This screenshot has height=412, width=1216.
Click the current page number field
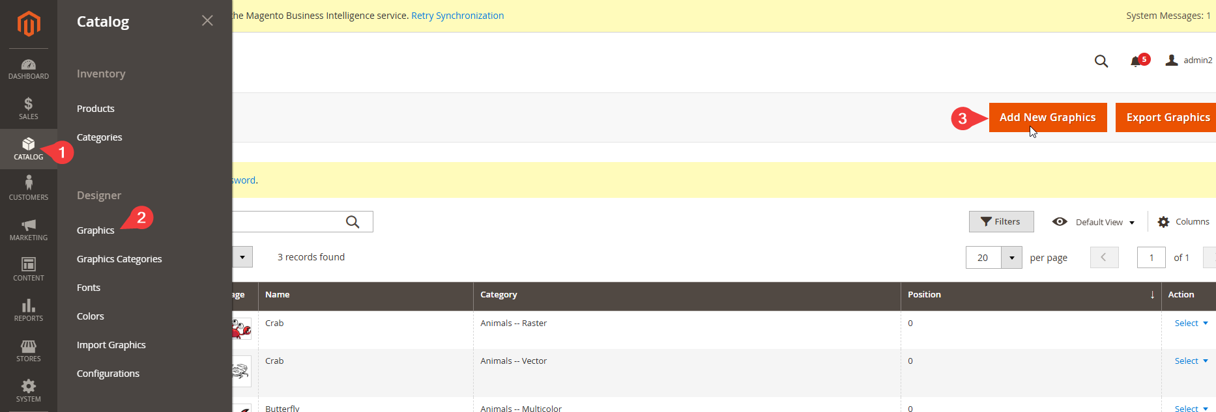click(x=1151, y=258)
